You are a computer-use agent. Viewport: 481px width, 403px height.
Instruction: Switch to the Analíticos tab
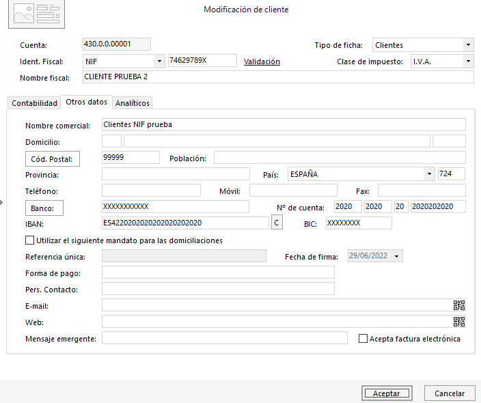coord(132,103)
